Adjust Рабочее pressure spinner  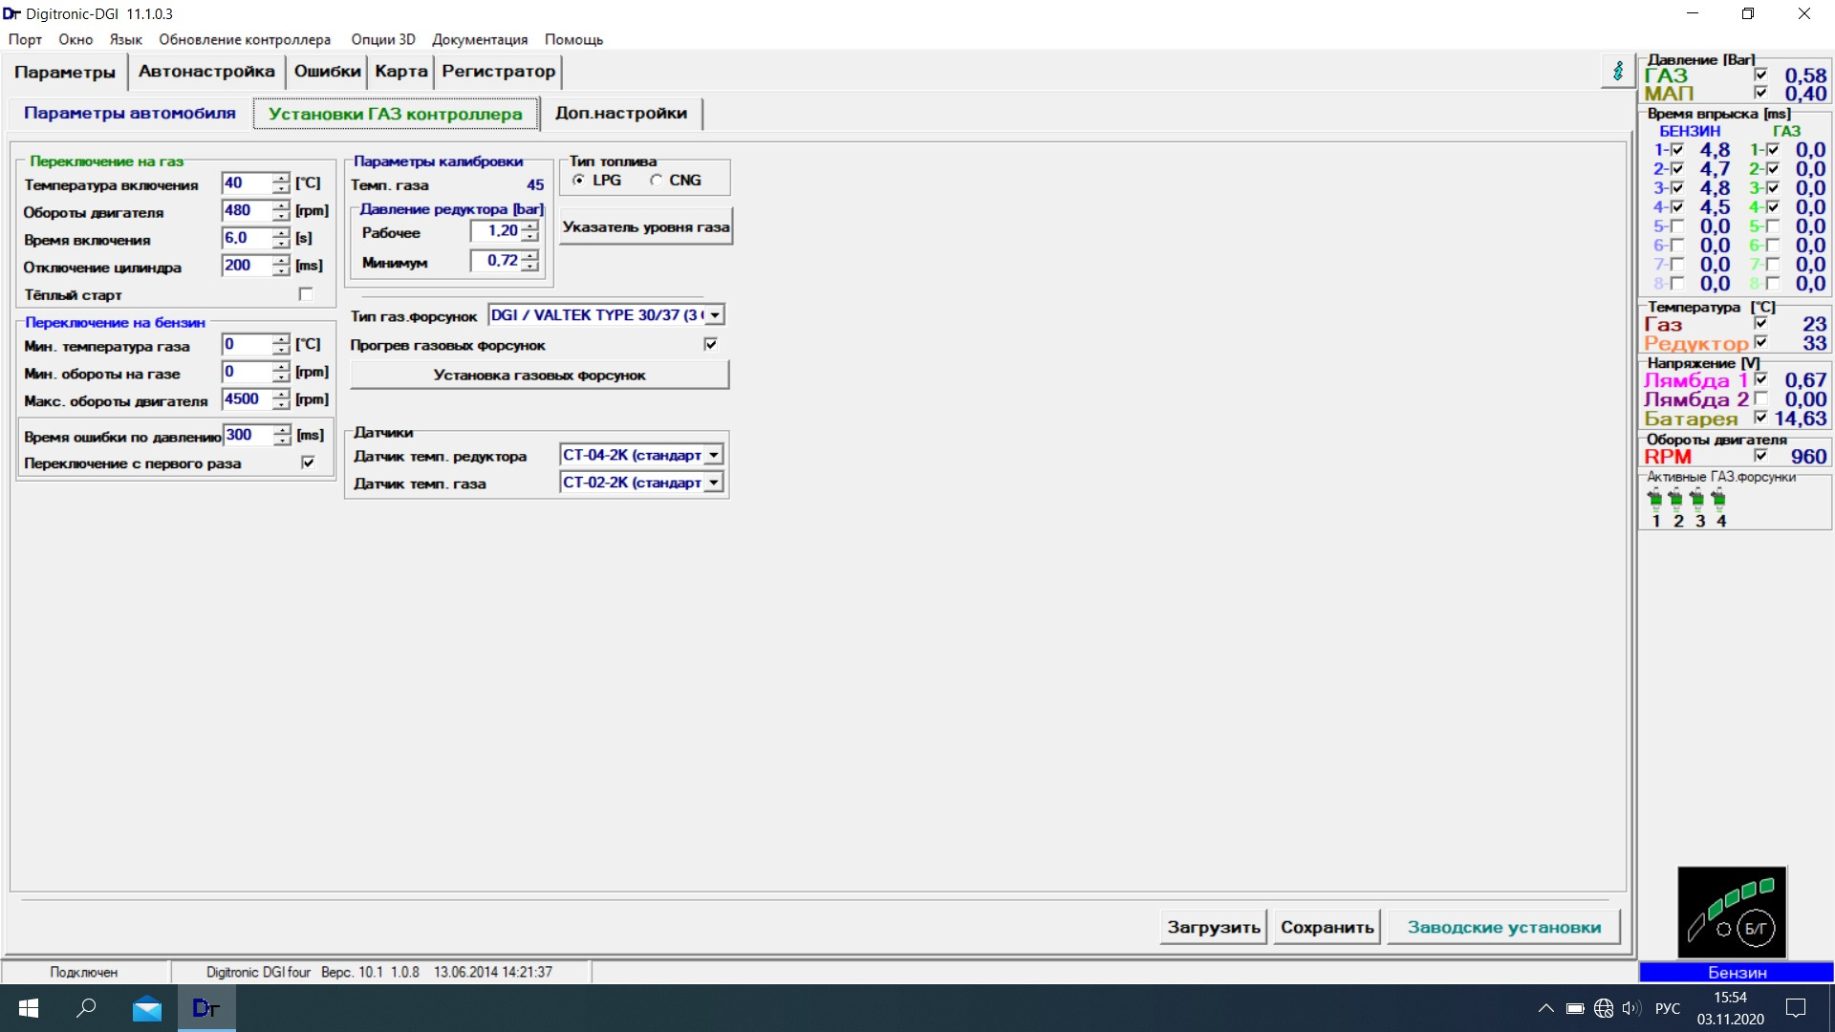click(529, 231)
